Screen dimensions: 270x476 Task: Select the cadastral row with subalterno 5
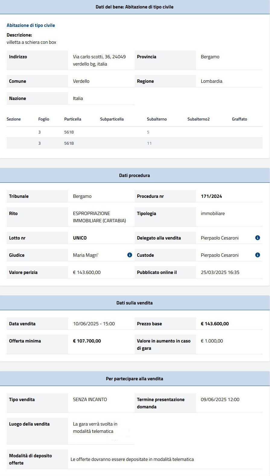[135, 132]
